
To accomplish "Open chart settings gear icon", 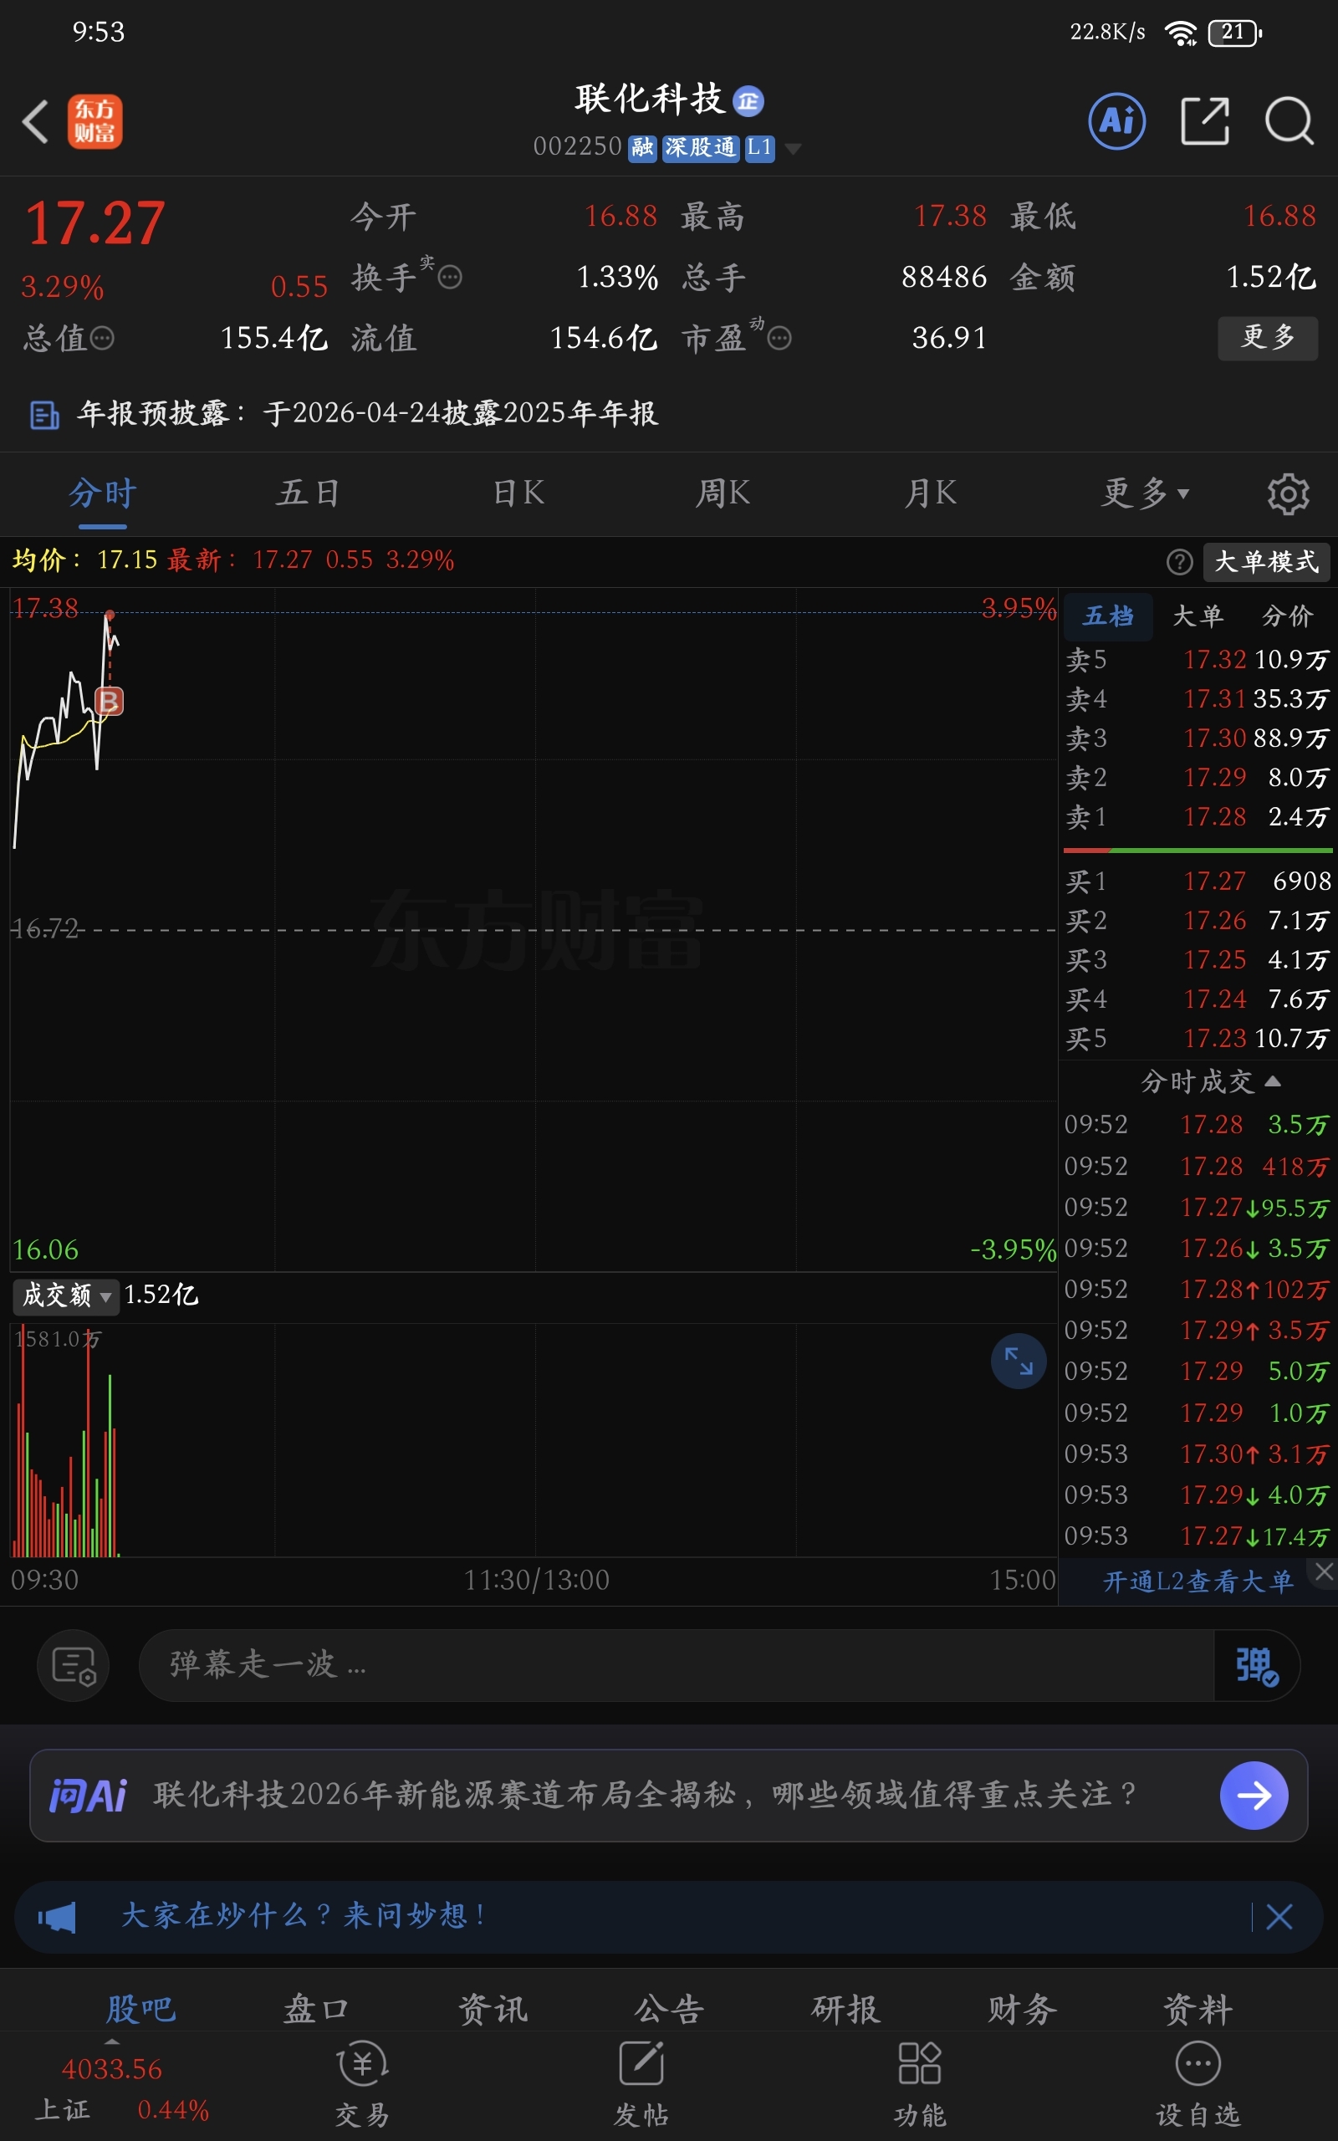I will point(1288,493).
